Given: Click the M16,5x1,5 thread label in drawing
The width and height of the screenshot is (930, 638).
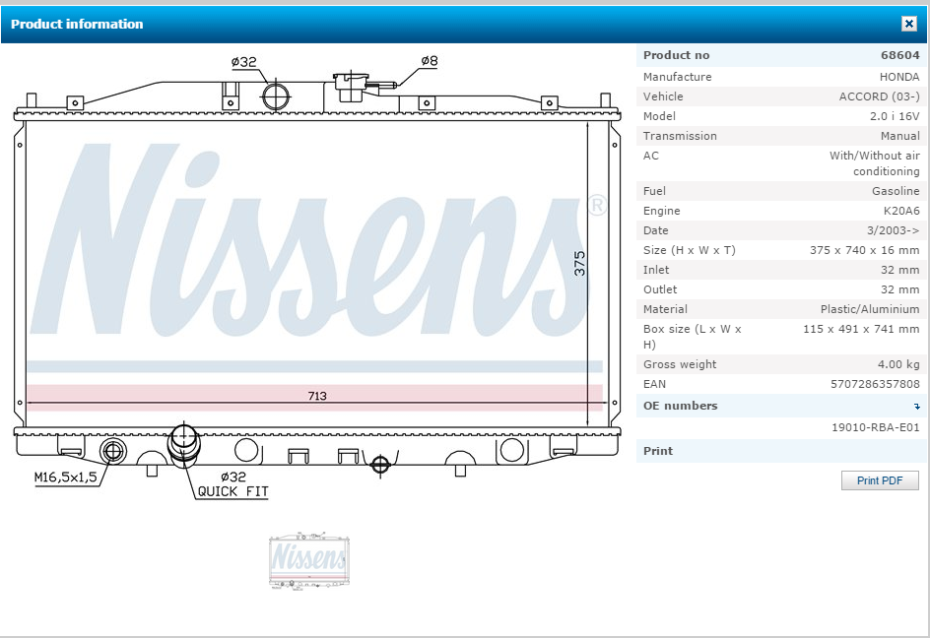Looking at the screenshot, I should 65,478.
